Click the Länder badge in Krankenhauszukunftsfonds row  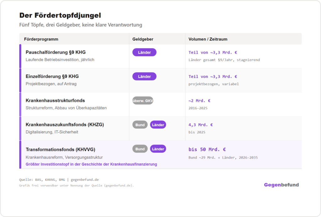[x=158, y=125]
